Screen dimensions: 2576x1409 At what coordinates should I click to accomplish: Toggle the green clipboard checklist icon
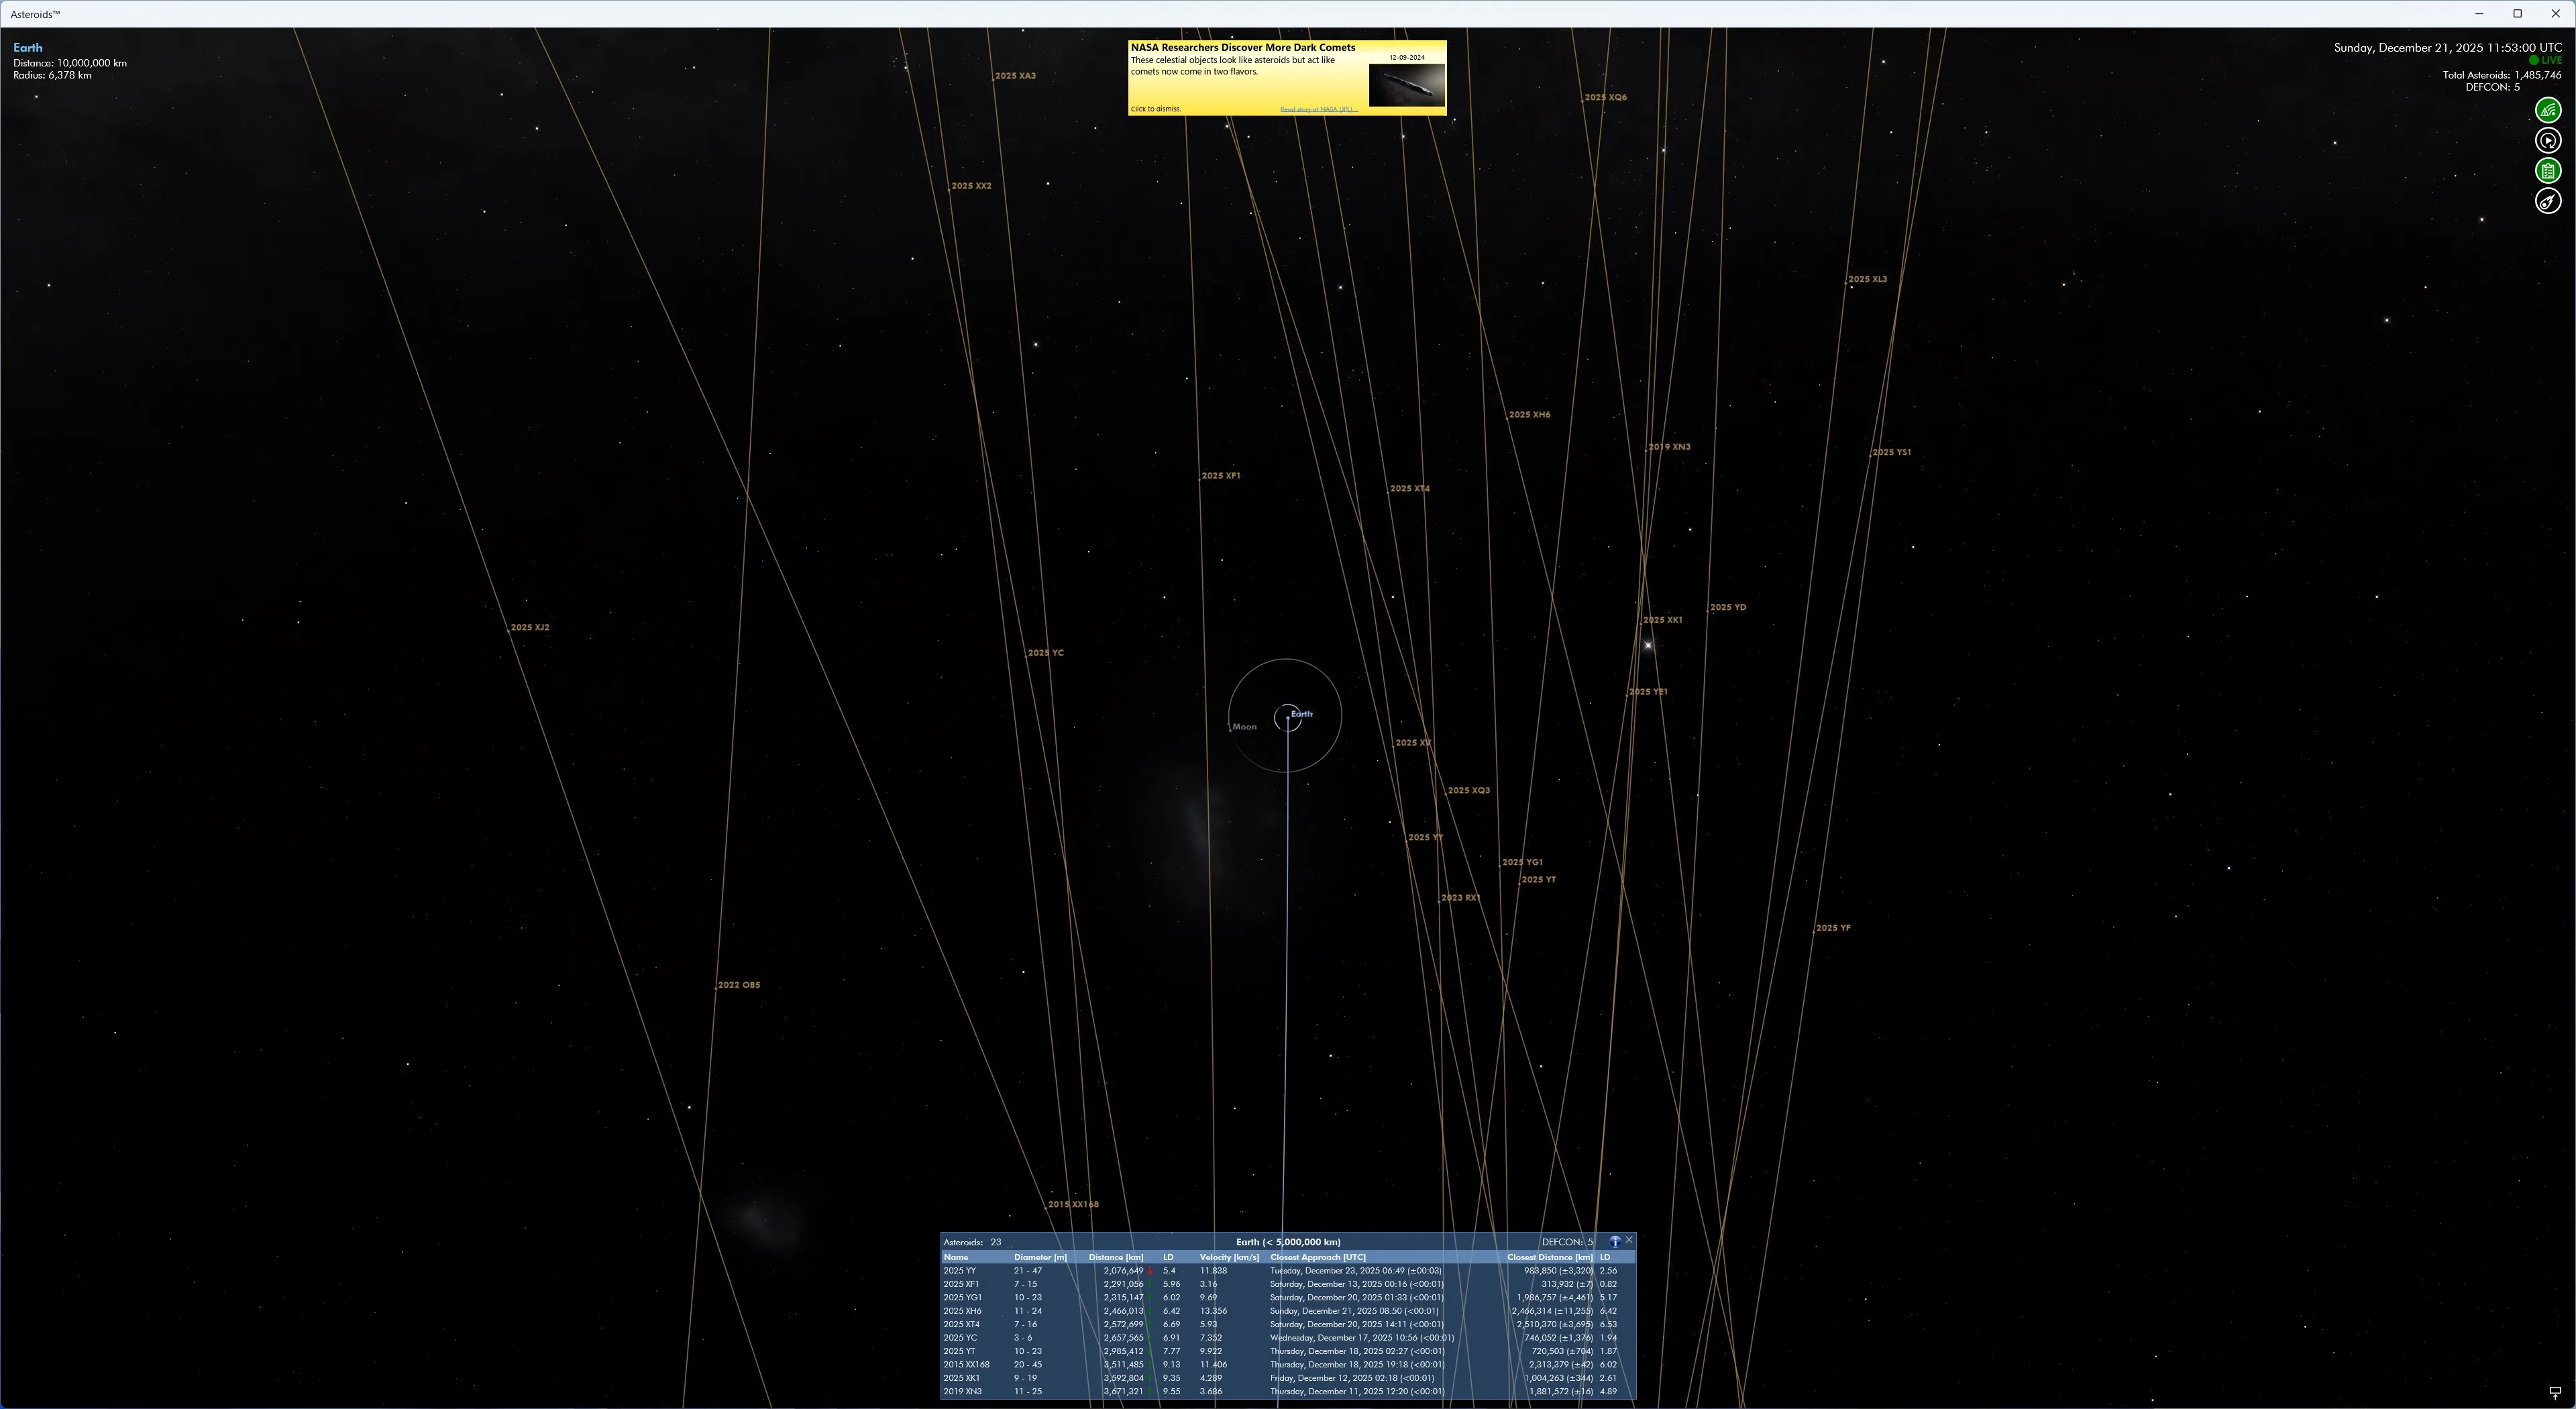[2547, 171]
